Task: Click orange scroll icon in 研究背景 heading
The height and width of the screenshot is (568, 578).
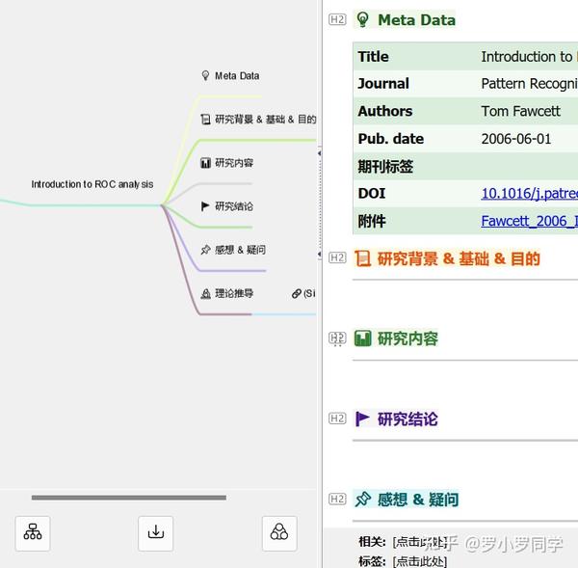Action: [363, 258]
